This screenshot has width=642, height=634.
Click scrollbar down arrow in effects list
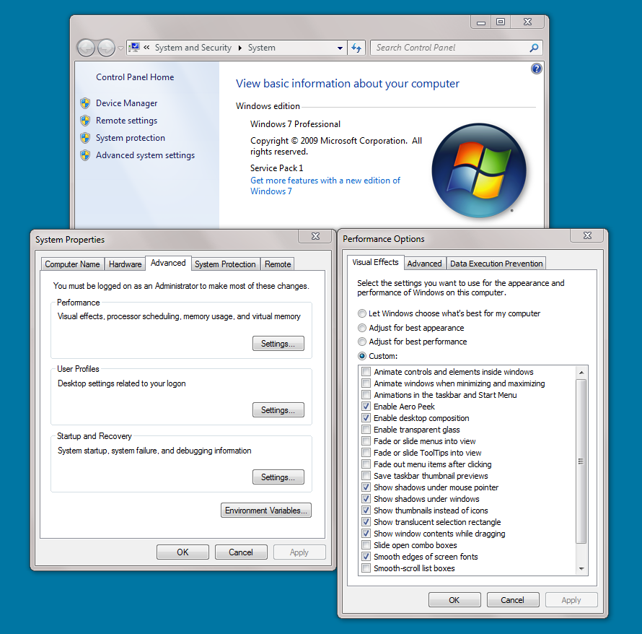(581, 569)
